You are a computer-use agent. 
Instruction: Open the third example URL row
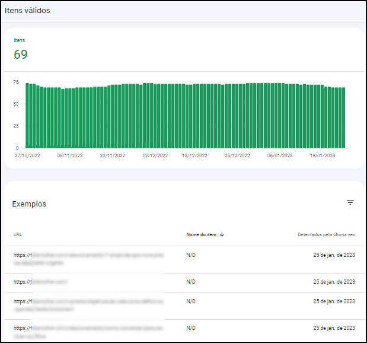[x=184, y=306]
